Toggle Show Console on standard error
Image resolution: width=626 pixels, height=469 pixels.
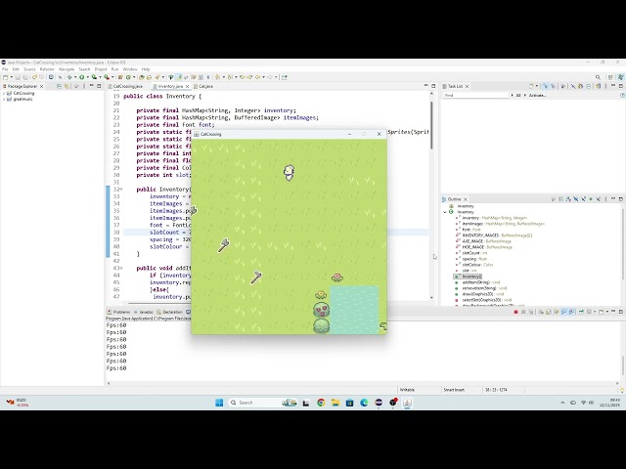click(x=571, y=312)
